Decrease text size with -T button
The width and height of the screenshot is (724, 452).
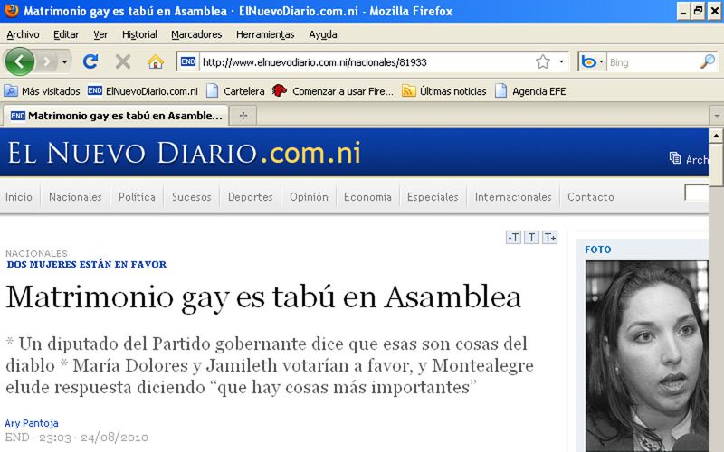click(513, 238)
